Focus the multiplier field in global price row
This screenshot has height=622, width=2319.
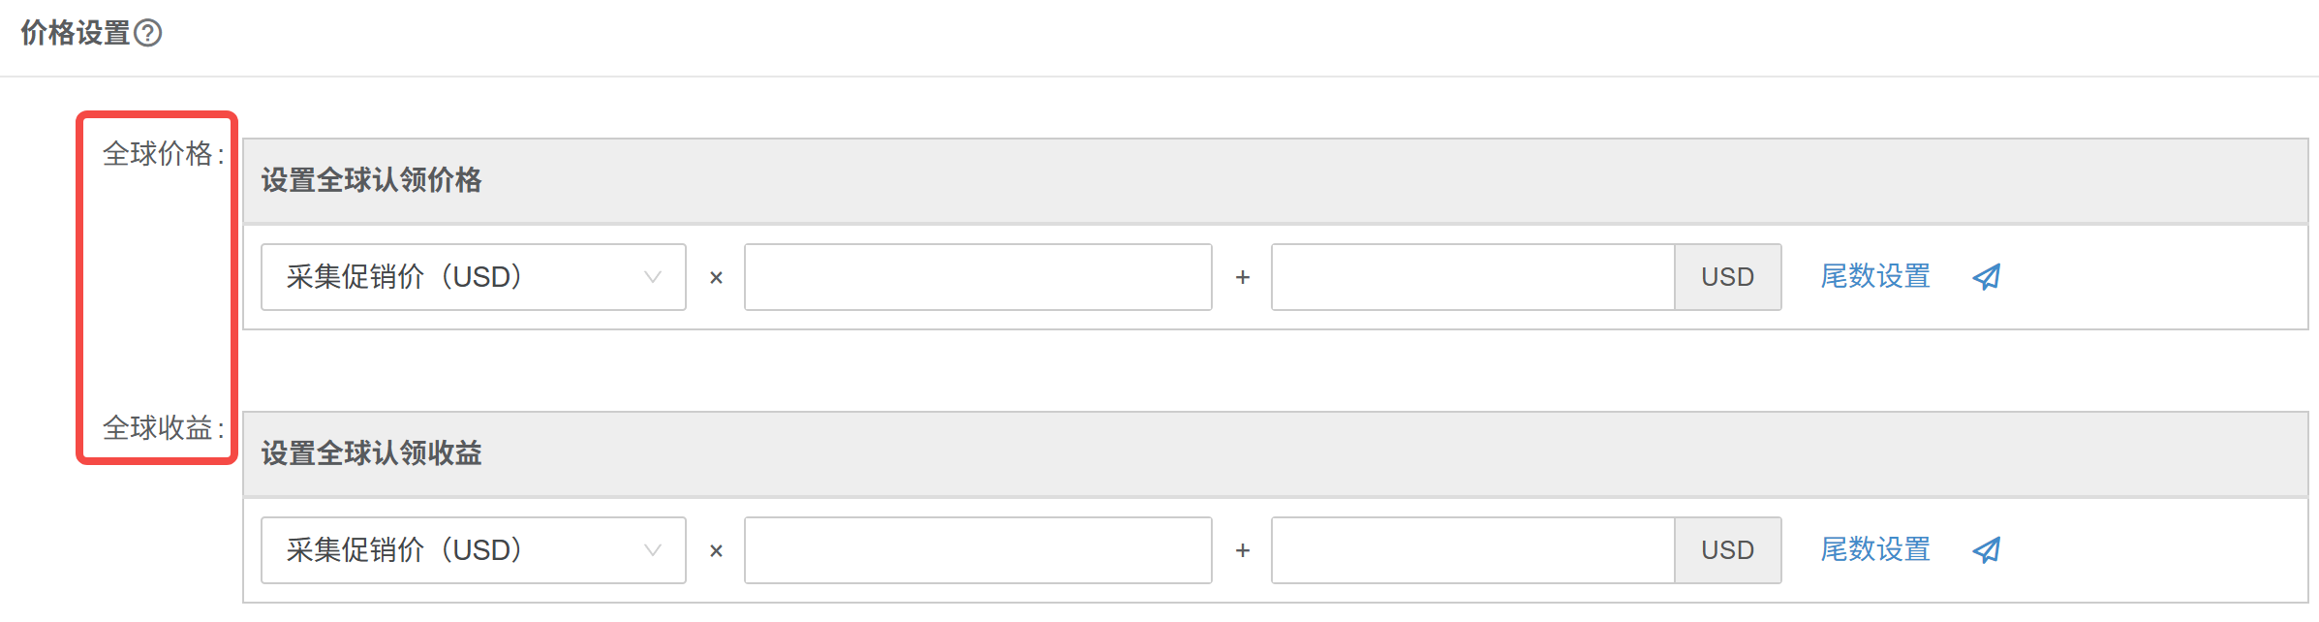point(977,277)
